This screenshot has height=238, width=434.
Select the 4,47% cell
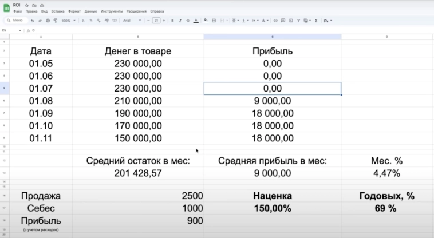tap(386, 173)
